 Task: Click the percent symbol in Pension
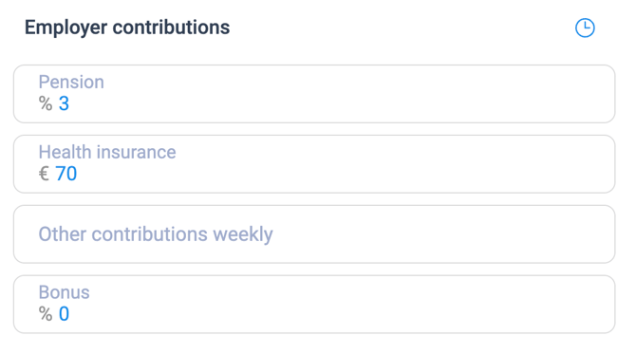click(x=46, y=103)
